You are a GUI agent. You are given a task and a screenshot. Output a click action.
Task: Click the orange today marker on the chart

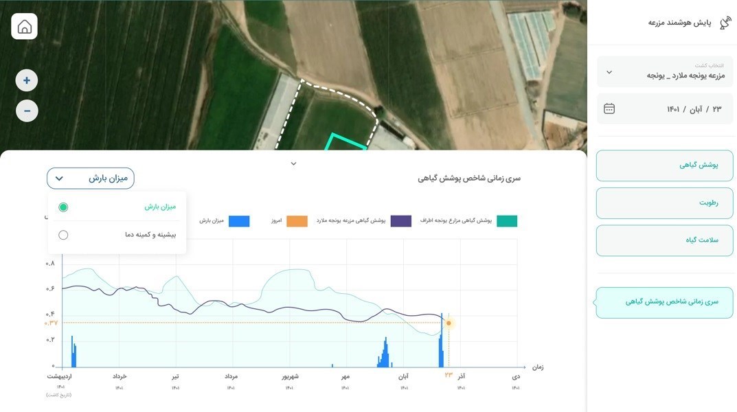click(x=449, y=323)
